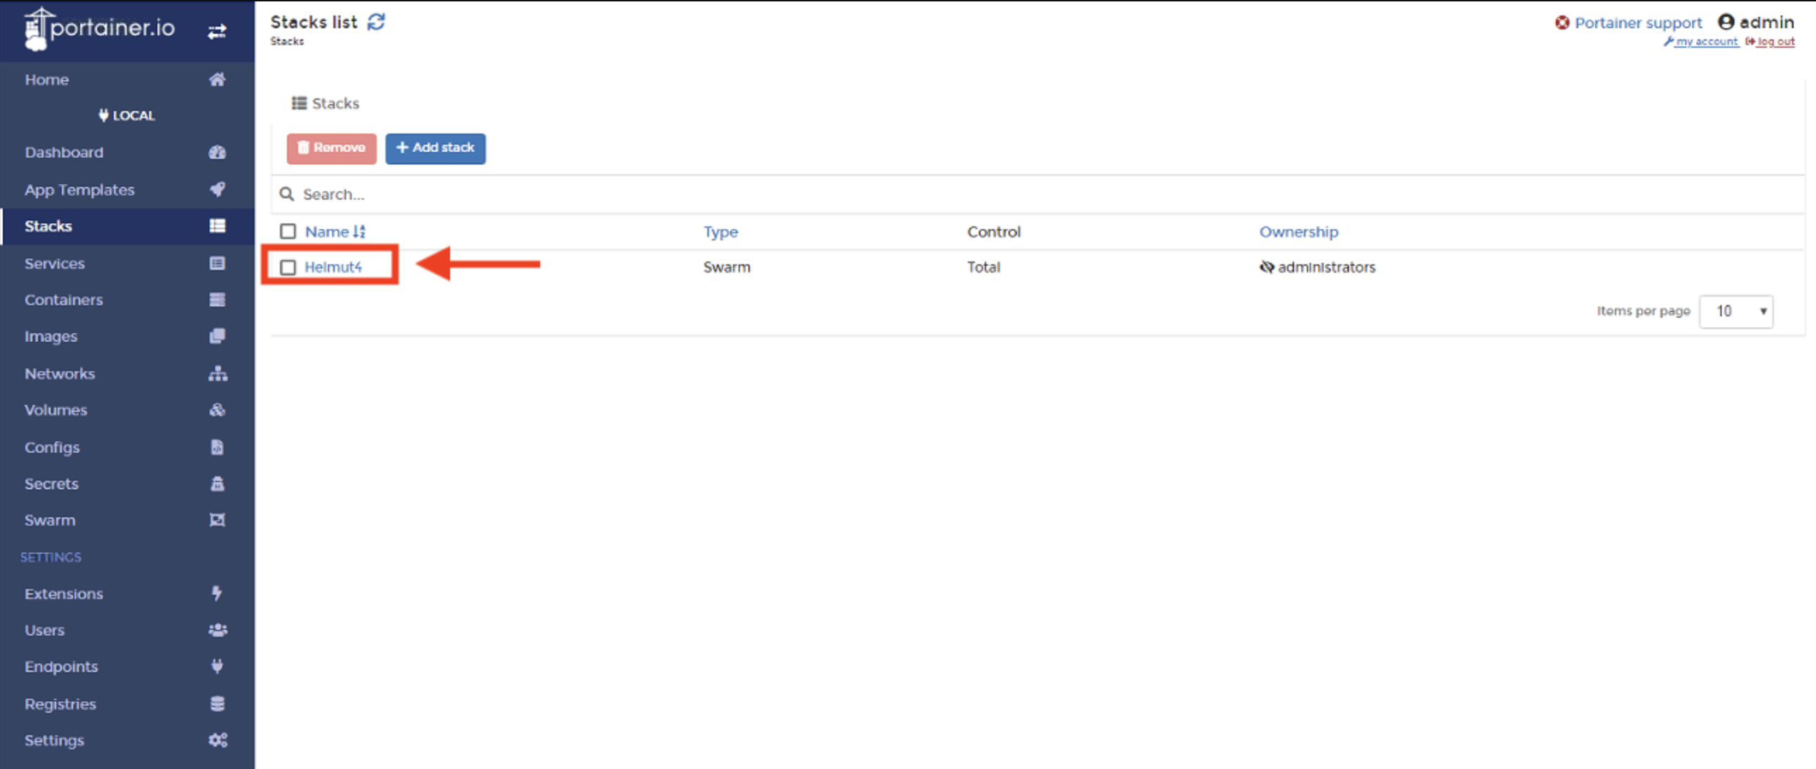
Task: Click the Settings gears icon in the sidebar
Action: 217,740
